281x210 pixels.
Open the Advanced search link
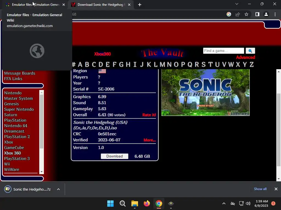(x=245, y=57)
